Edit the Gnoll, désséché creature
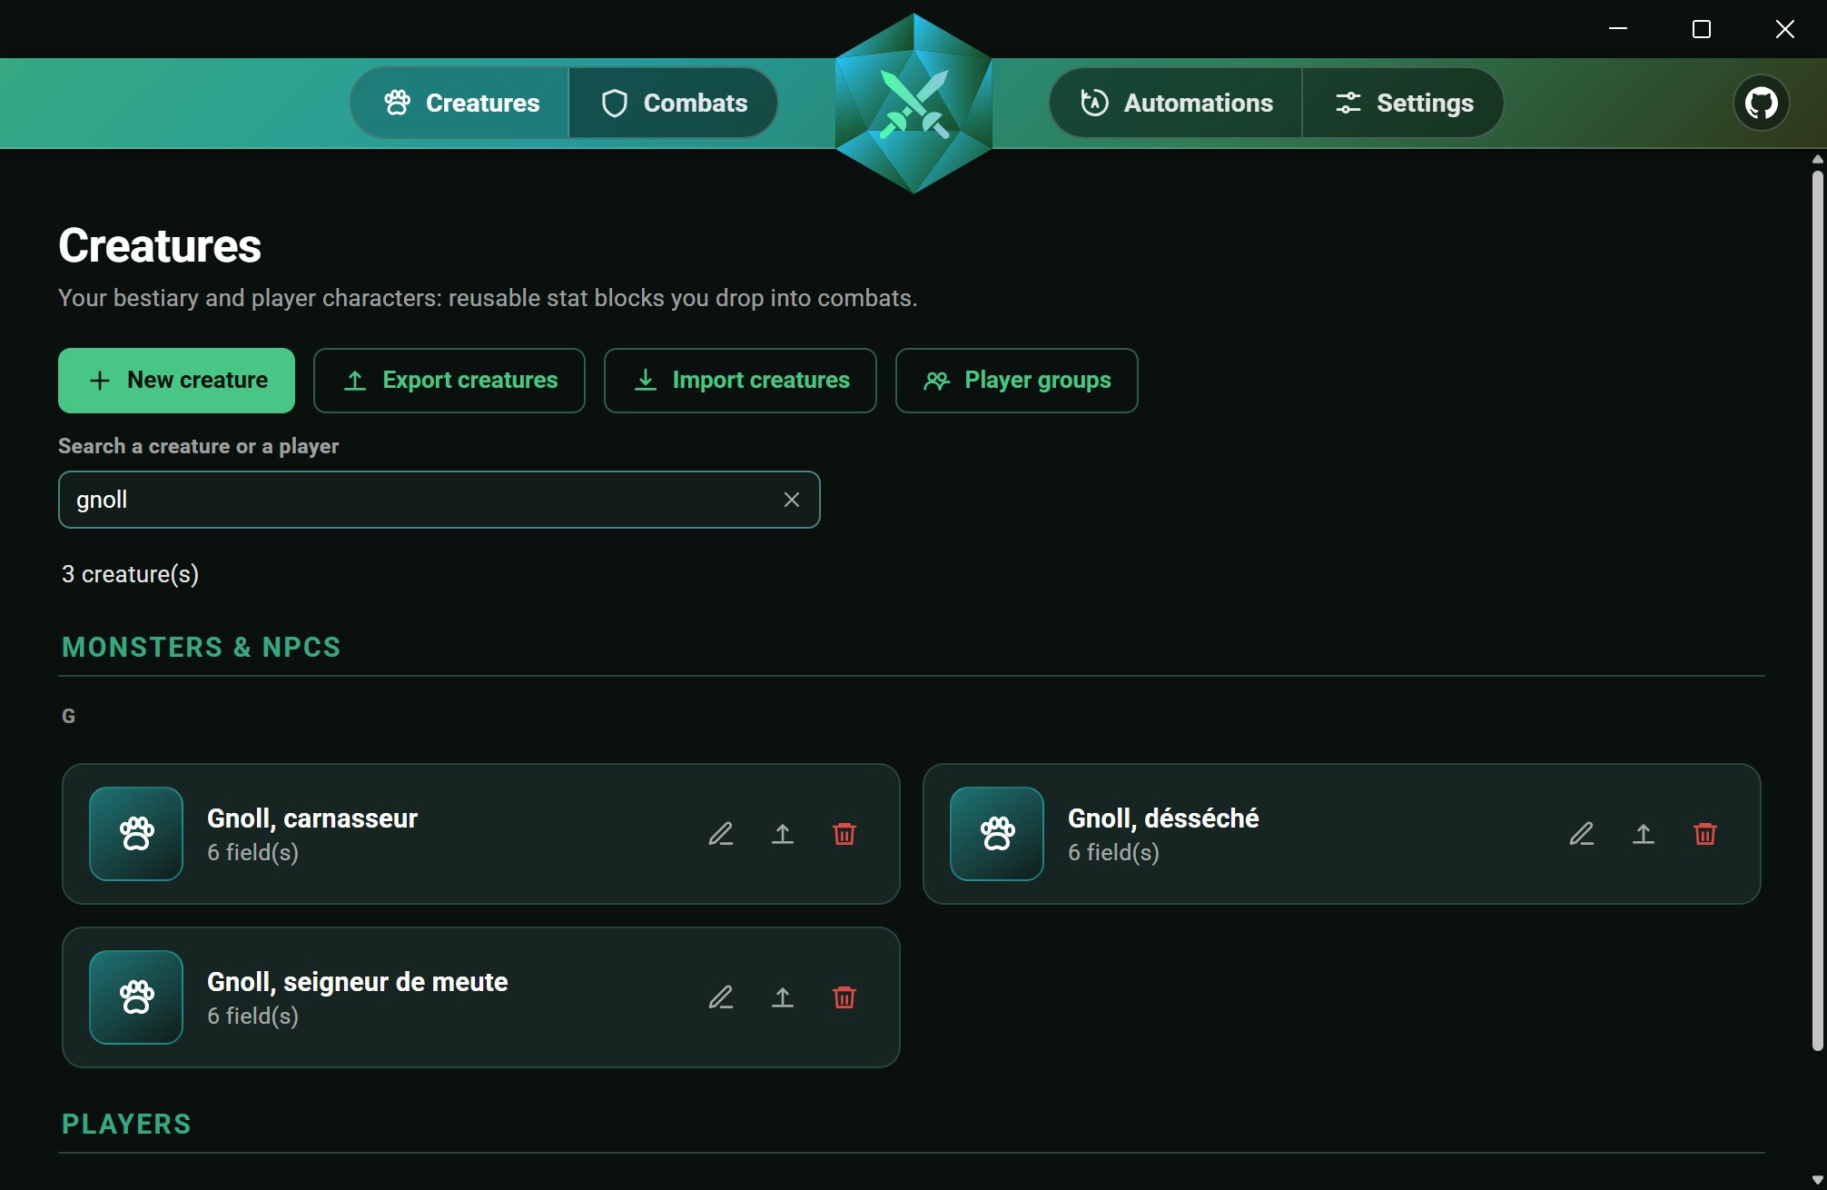 [1582, 834]
